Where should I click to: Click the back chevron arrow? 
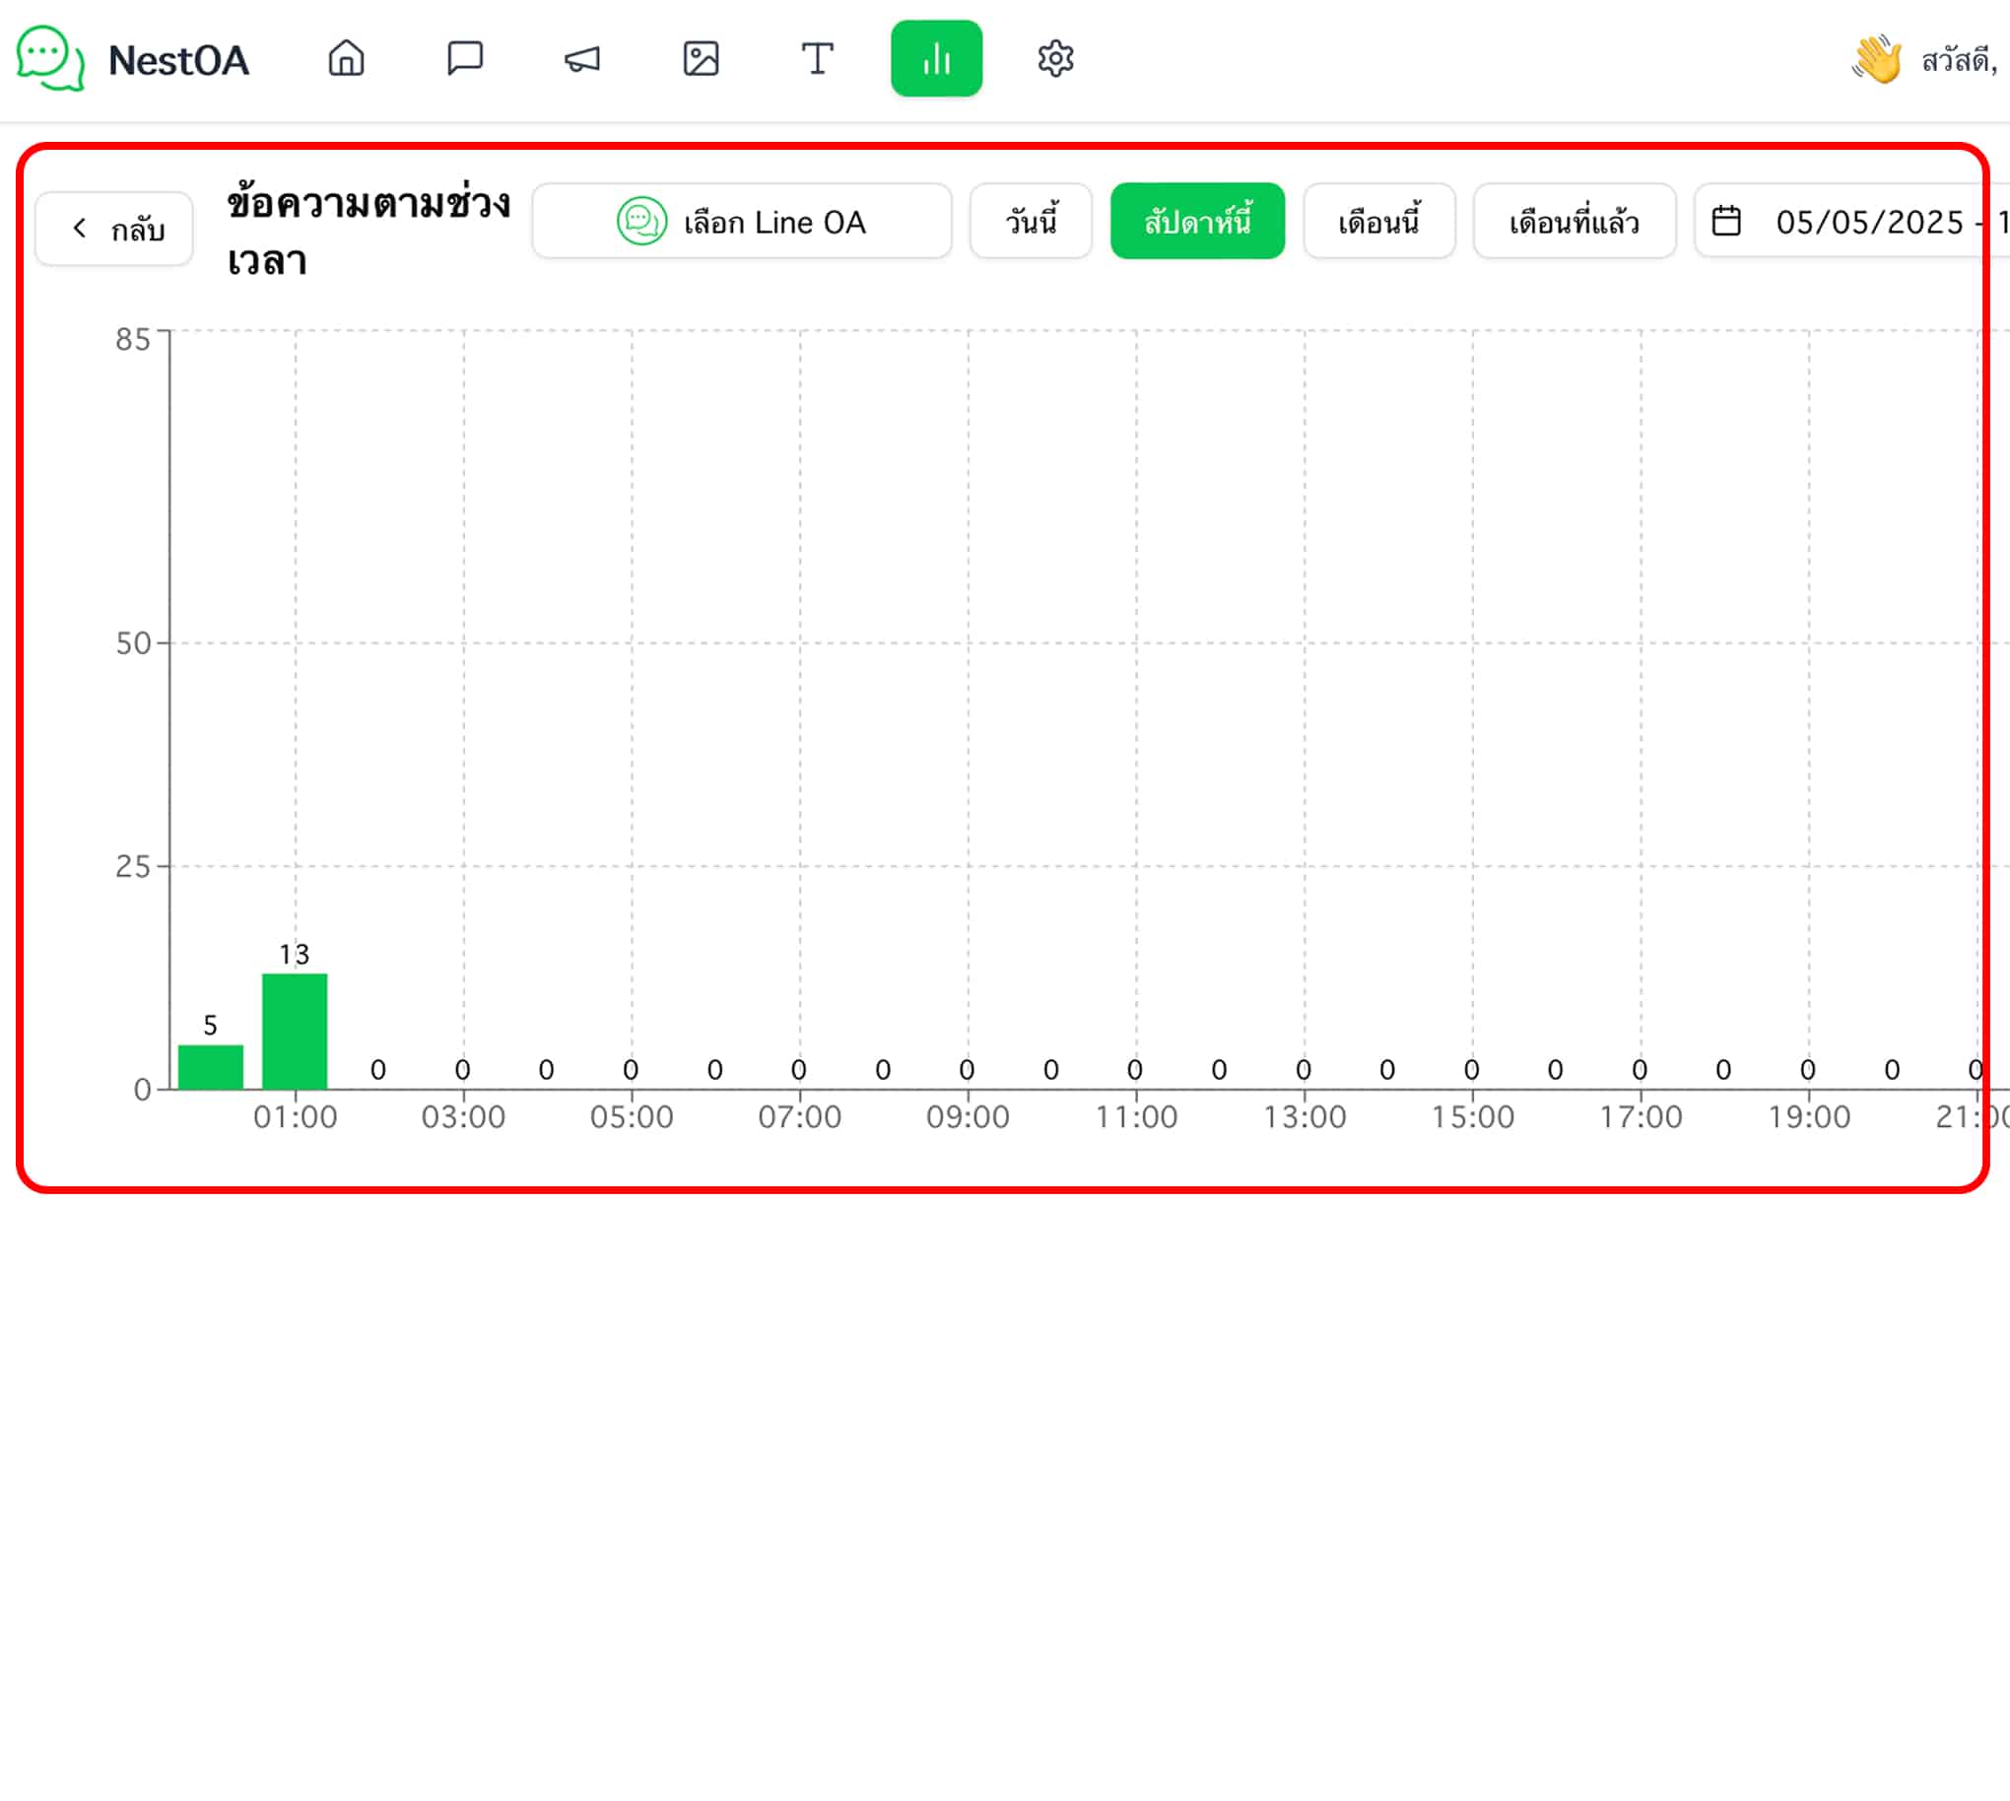point(79,229)
